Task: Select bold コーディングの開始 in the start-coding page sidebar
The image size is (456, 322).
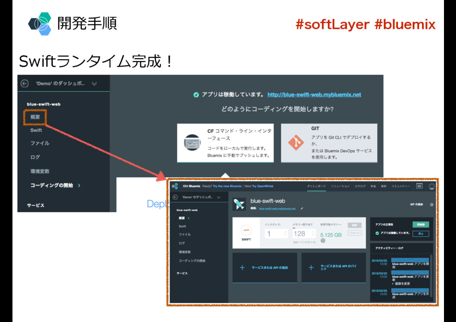Action: [x=52, y=185]
